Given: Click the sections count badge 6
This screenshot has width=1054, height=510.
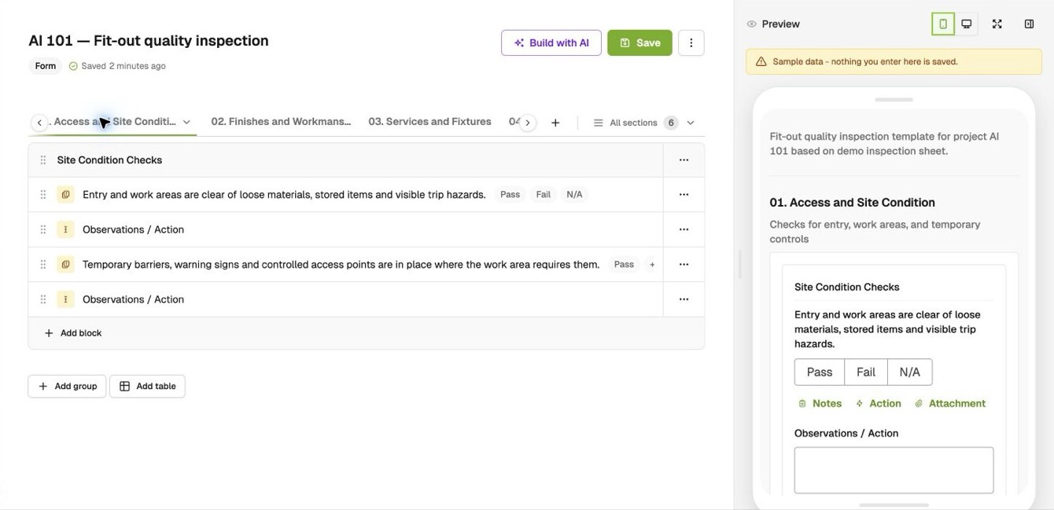Looking at the screenshot, I should coord(671,123).
